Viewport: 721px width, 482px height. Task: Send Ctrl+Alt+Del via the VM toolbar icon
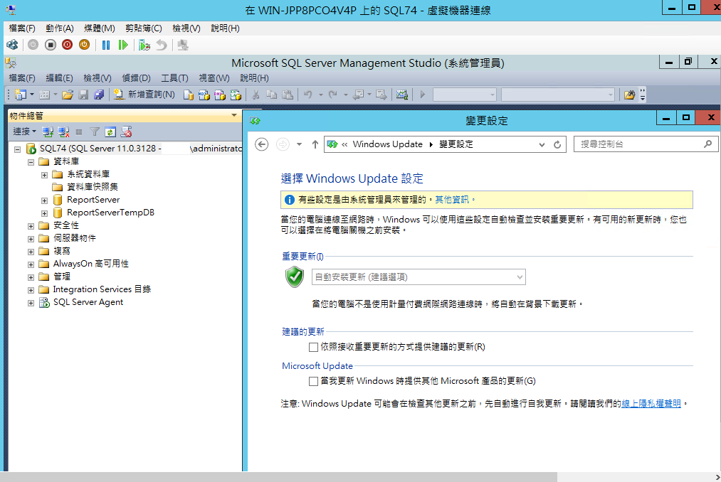click(12, 45)
